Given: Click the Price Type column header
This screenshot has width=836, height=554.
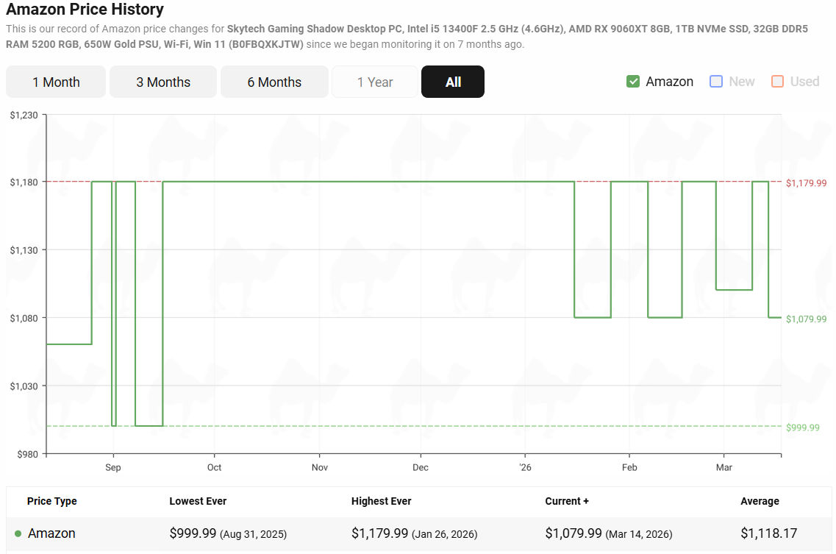Looking at the screenshot, I should pyautogui.click(x=52, y=501).
